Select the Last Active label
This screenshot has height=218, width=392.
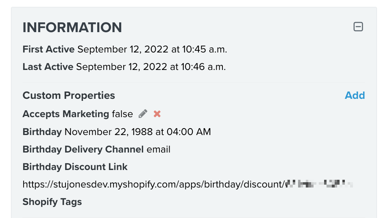point(48,67)
